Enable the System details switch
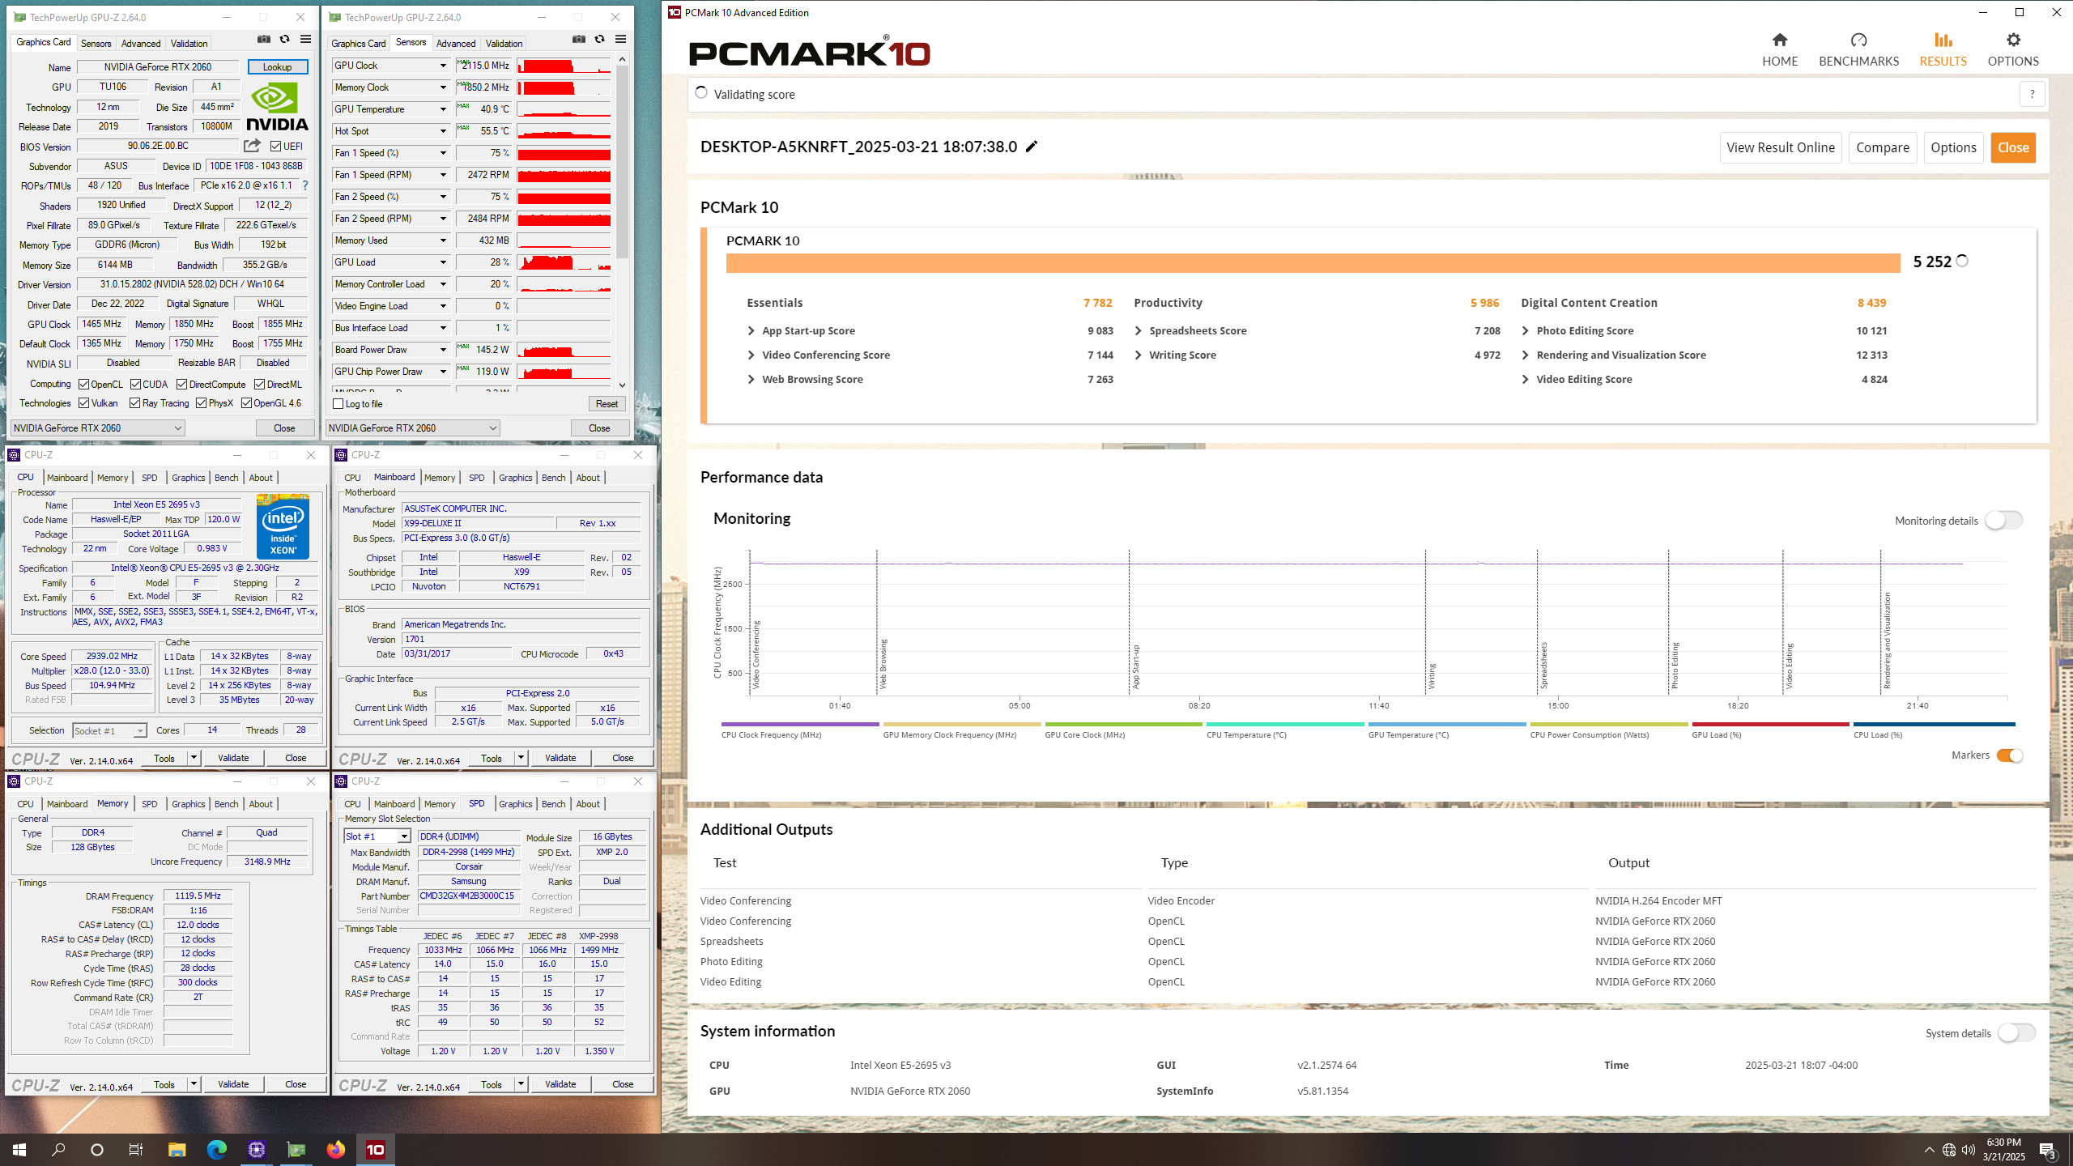The width and height of the screenshot is (2073, 1166). [2016, 1032]
